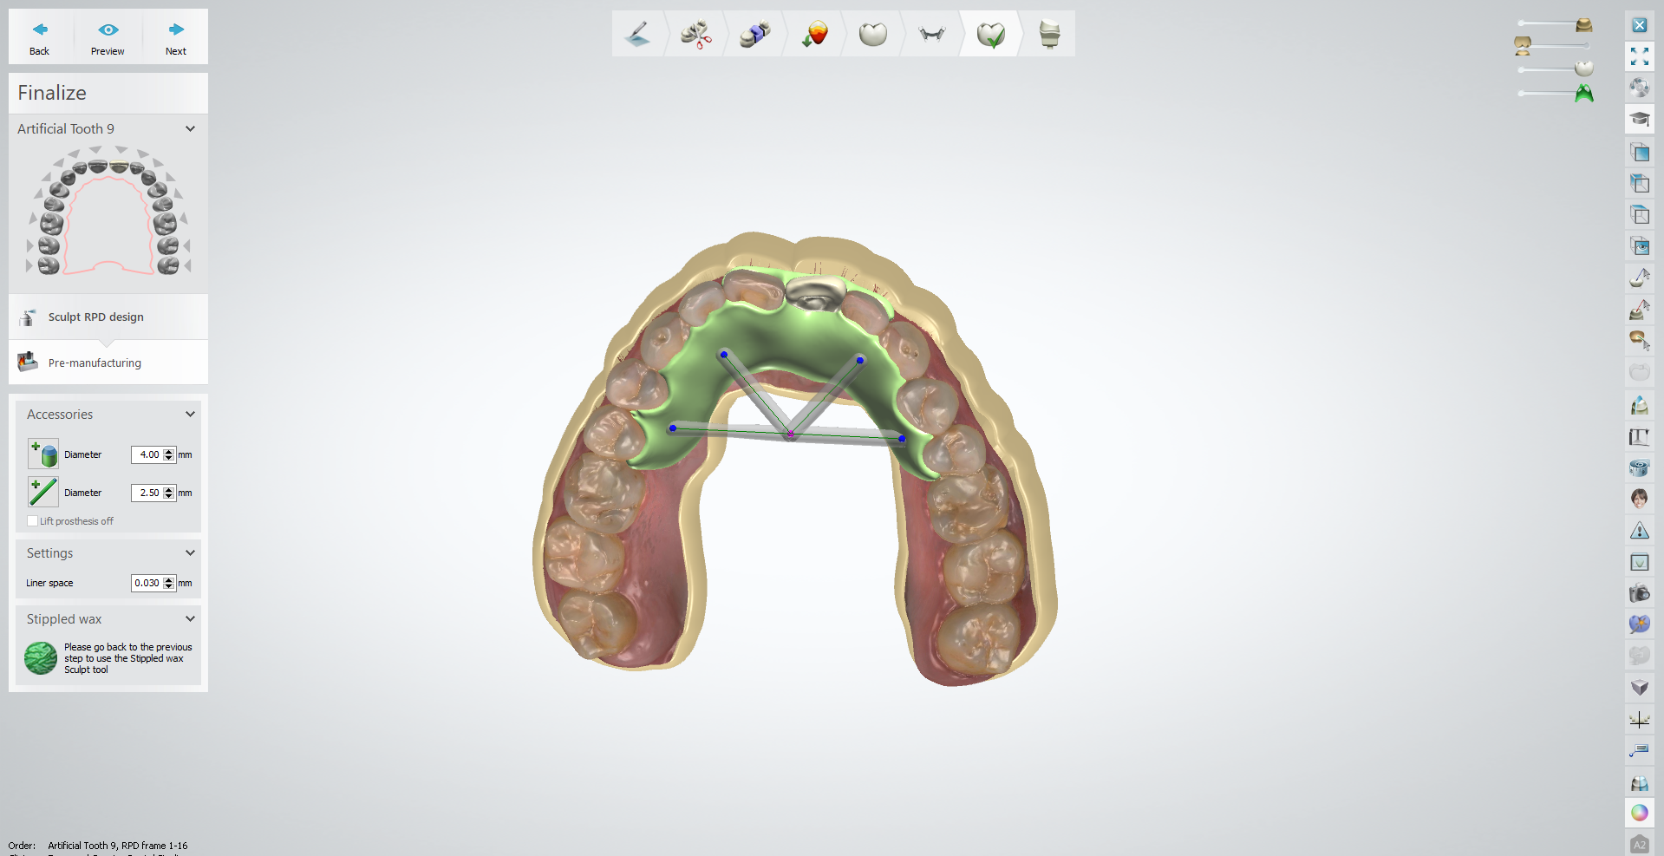Select Sculpt RPD design tab

95,317
